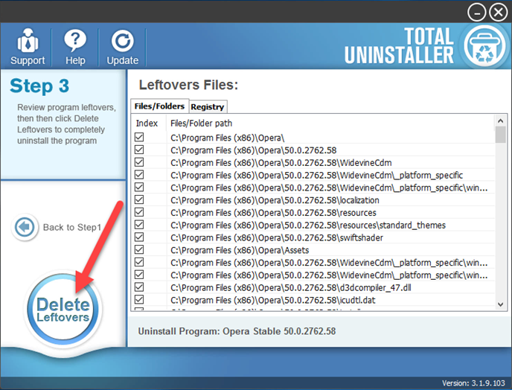
Task: Uncheck the localization folder checkbox
Action: pos(139,199)
